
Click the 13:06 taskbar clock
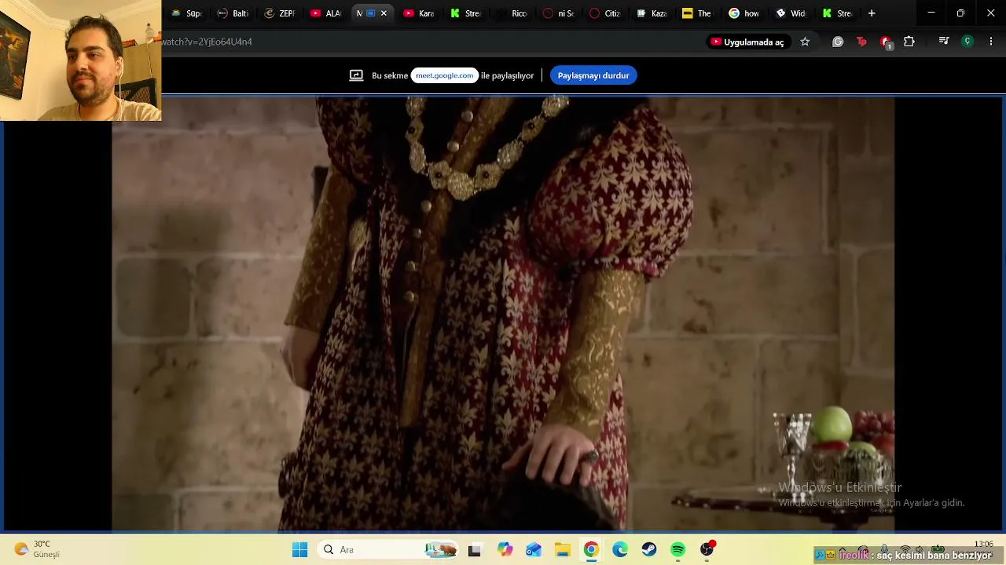[983, 544]
